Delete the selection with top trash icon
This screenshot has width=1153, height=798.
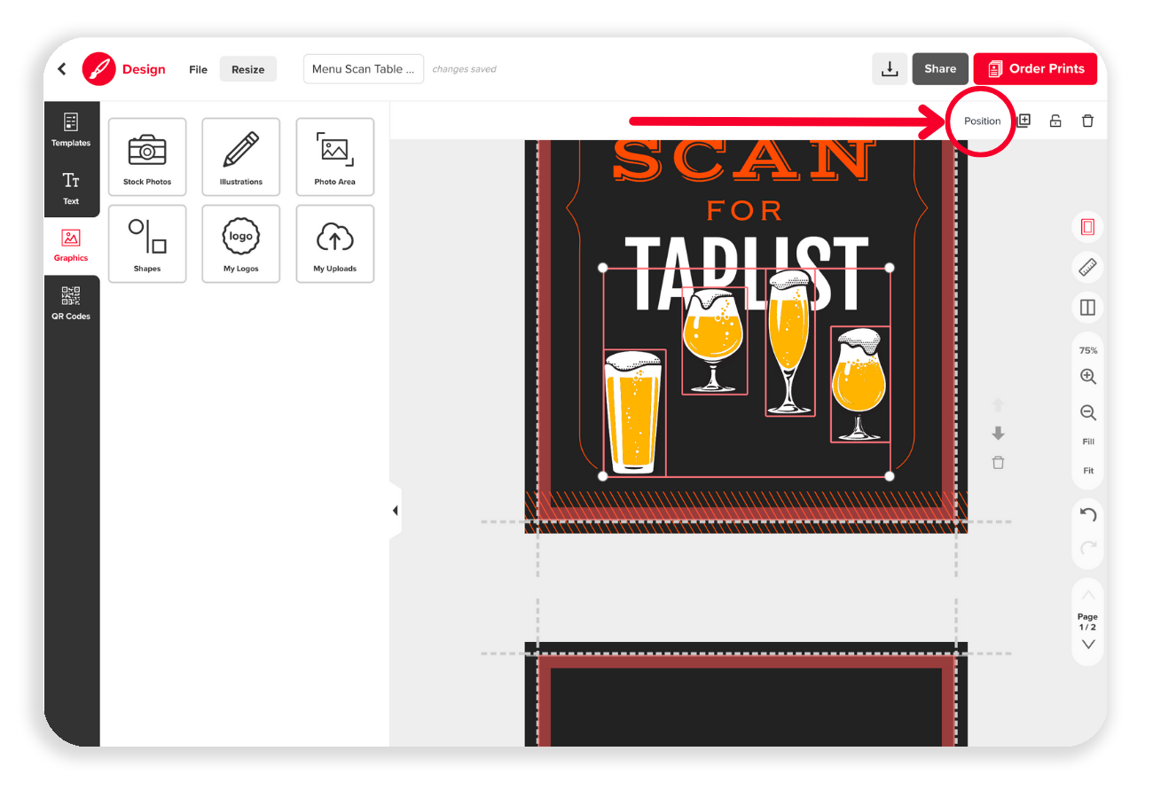(1087, 121)
